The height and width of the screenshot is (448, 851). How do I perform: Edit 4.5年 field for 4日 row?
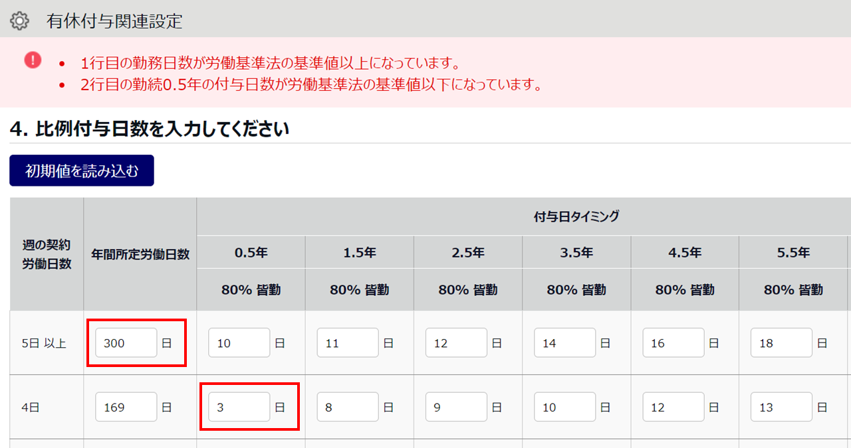673,407
